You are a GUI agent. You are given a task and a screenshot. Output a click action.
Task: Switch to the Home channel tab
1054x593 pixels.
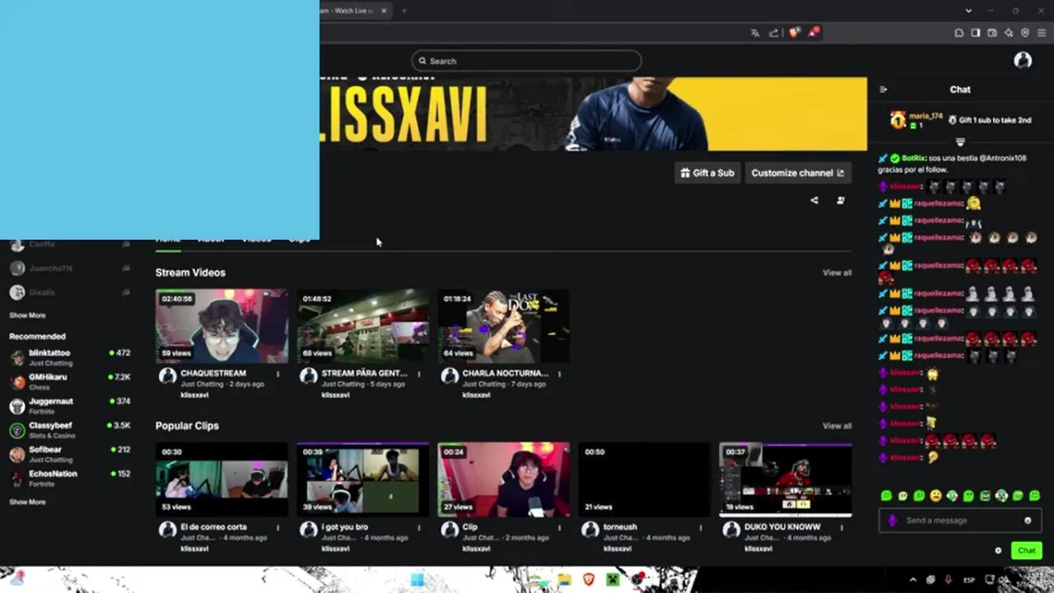(x=168, y=240)
